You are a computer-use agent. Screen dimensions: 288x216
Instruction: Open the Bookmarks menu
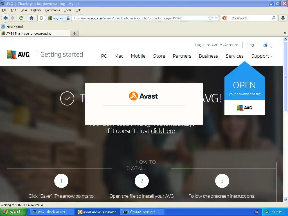(53, 10)
